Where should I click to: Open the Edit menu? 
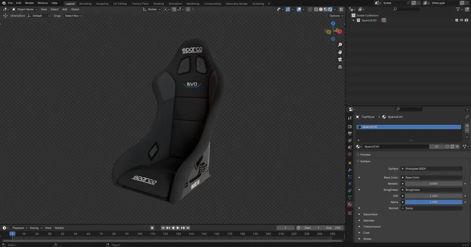(19, 3)
